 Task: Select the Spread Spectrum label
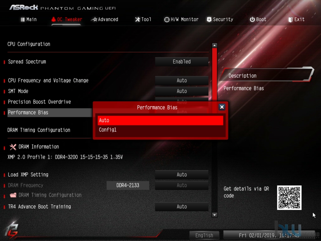coord(27,62)
